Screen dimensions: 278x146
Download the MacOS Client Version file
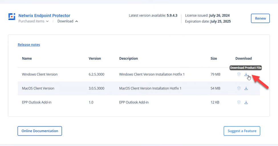[246, 88]
